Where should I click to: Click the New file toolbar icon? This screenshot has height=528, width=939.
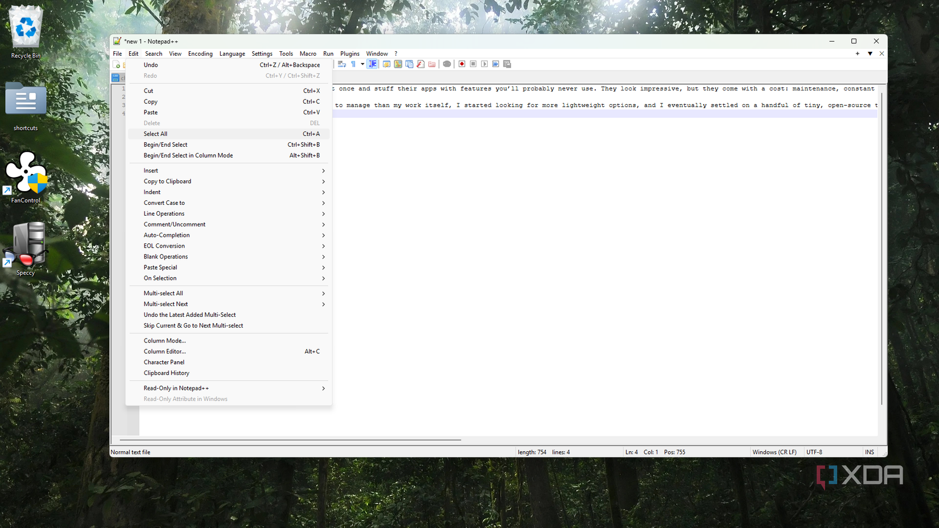pos(117,64)
